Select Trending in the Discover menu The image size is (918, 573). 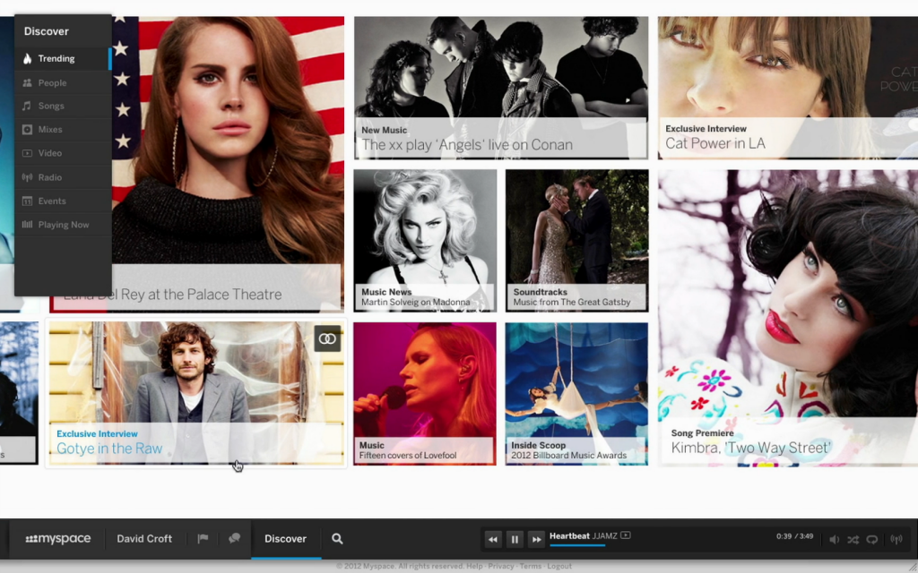(64, 58)
